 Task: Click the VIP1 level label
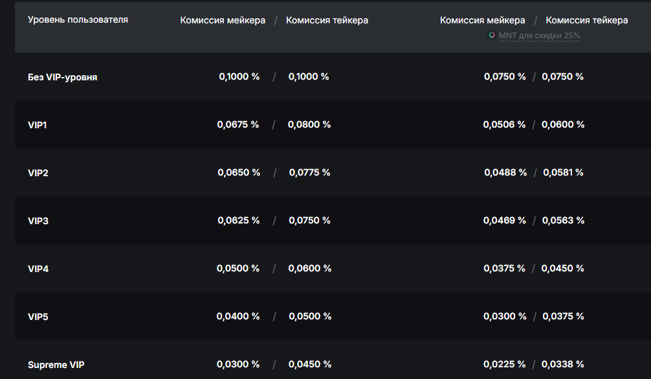tap(38, 125)
